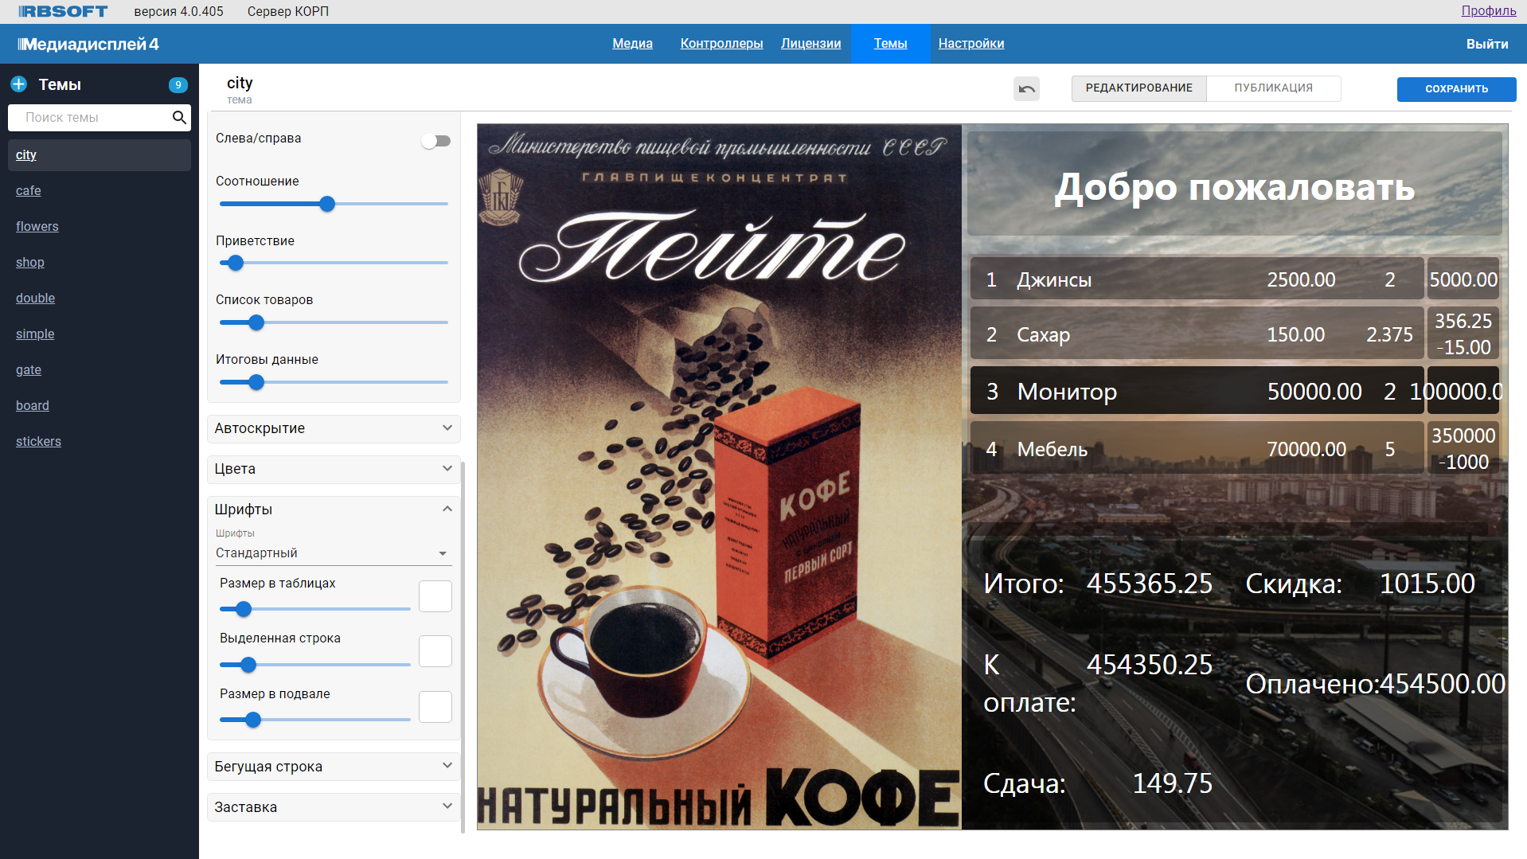Select the stickers theme
This screenshot has height=859, width=1527.
[x=38, y=442]
